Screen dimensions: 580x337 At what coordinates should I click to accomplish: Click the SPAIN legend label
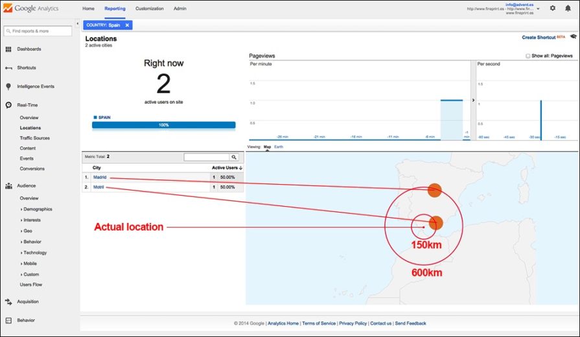click(x=104, y=117)
